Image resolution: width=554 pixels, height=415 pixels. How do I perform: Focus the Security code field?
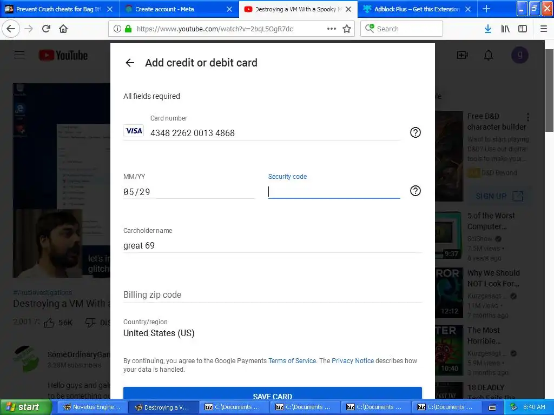[x=334, y=192]
